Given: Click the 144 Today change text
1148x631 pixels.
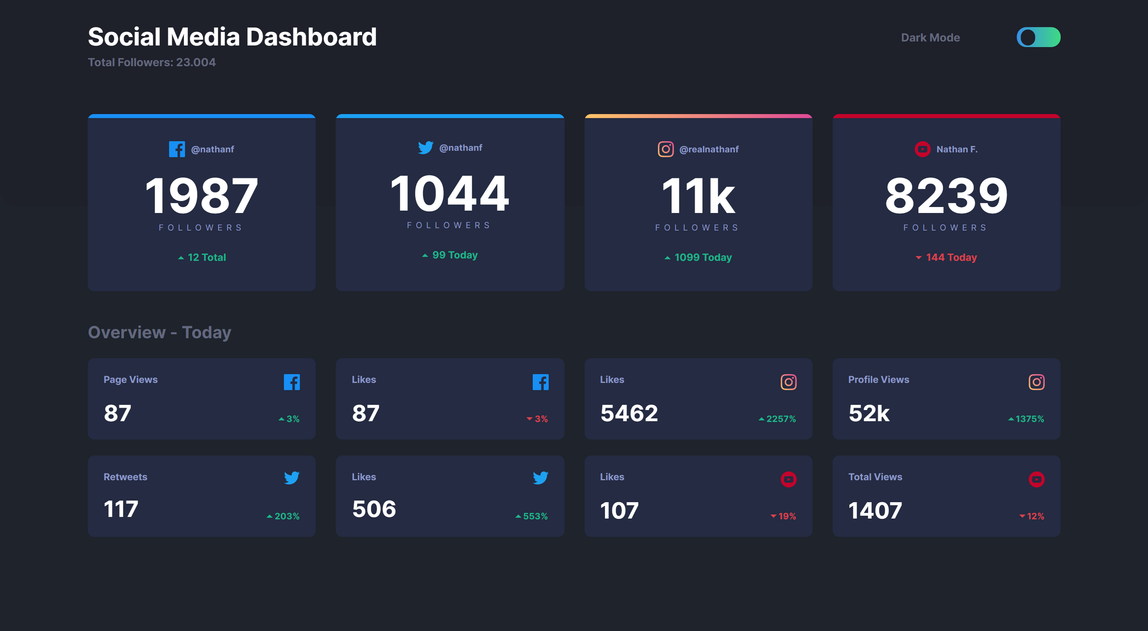Looking at the screenshot, I should 951,258.
